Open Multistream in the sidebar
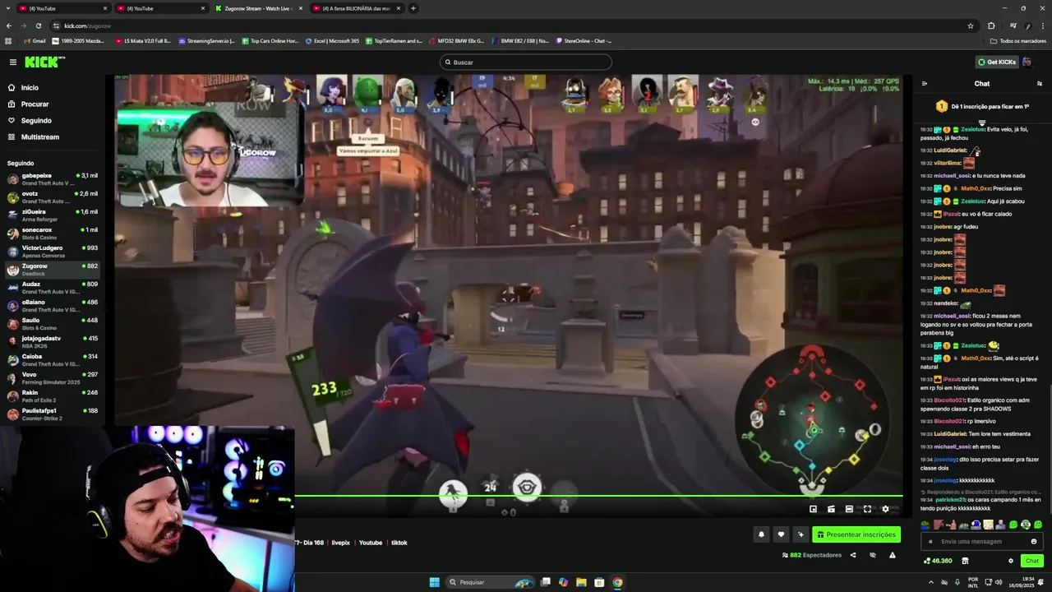Screen dimensions: 1052x592 pos(39,136)
